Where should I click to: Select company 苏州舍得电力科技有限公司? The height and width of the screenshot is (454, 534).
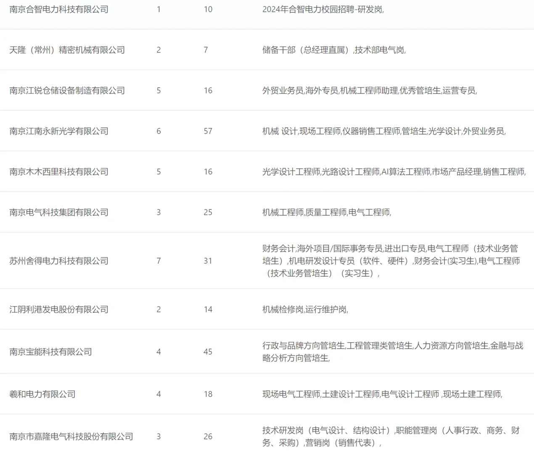(x=59, y=261)
